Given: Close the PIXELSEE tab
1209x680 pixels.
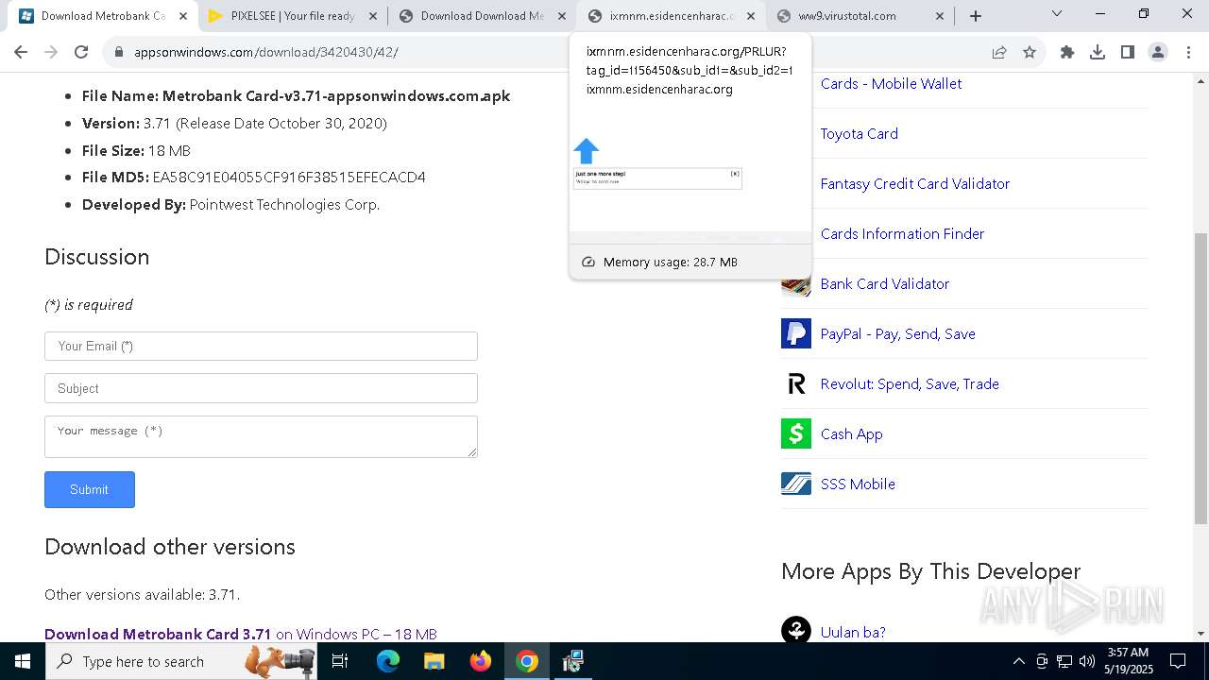Looking at the screenshot, I should (x=372, y=15).
